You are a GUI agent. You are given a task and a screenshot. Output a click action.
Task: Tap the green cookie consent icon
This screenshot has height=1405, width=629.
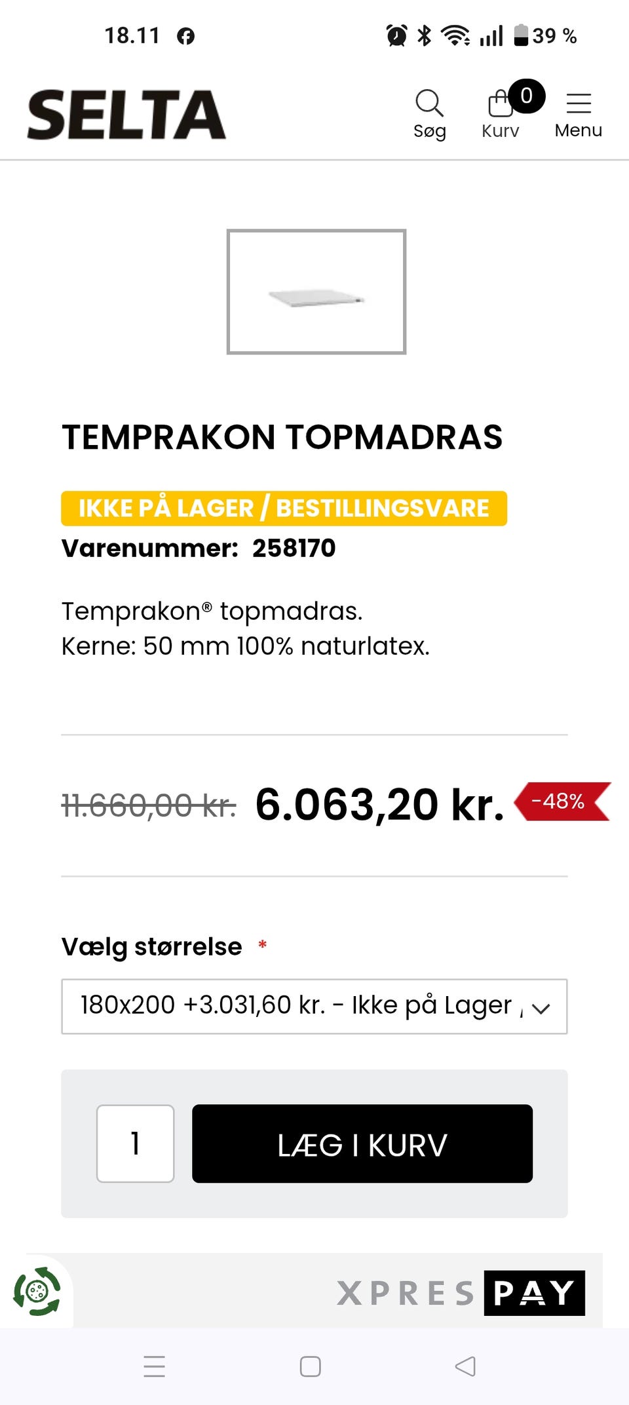tap(37, 1292)
